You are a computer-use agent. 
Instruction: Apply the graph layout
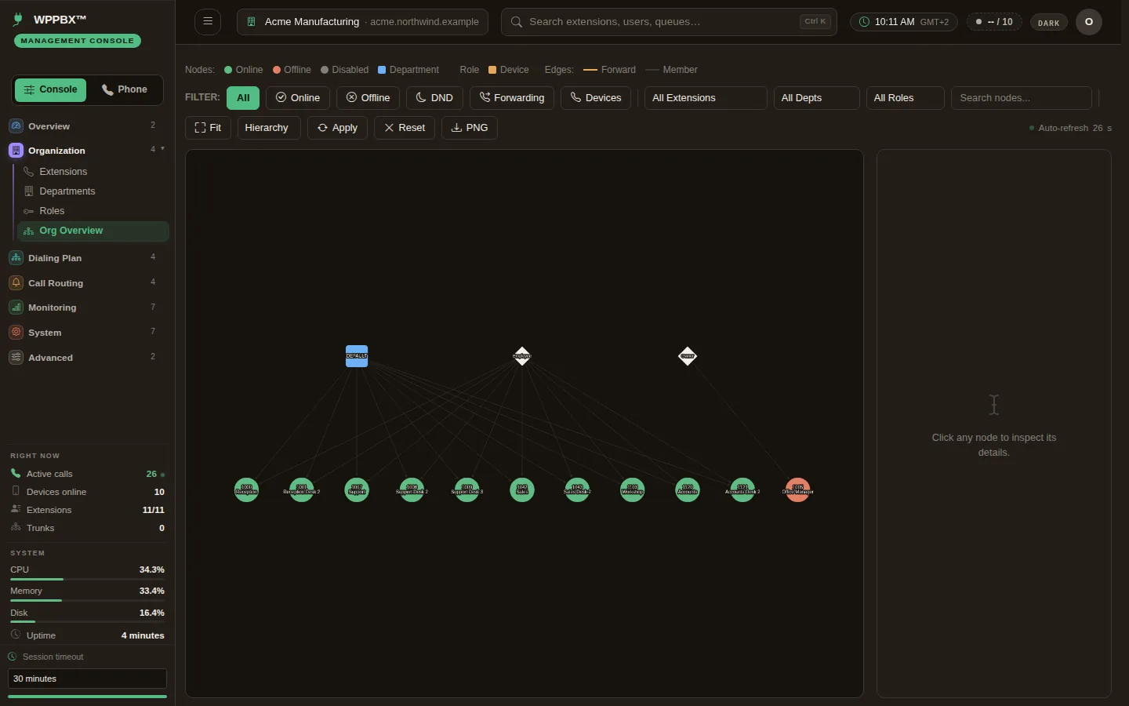pyautogui.click(x=338, y=128)
